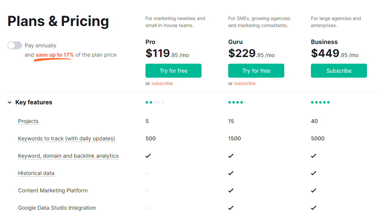Open the subscribe link below Pro
This screenshot has height=217, width=386.
click(162, 83)
